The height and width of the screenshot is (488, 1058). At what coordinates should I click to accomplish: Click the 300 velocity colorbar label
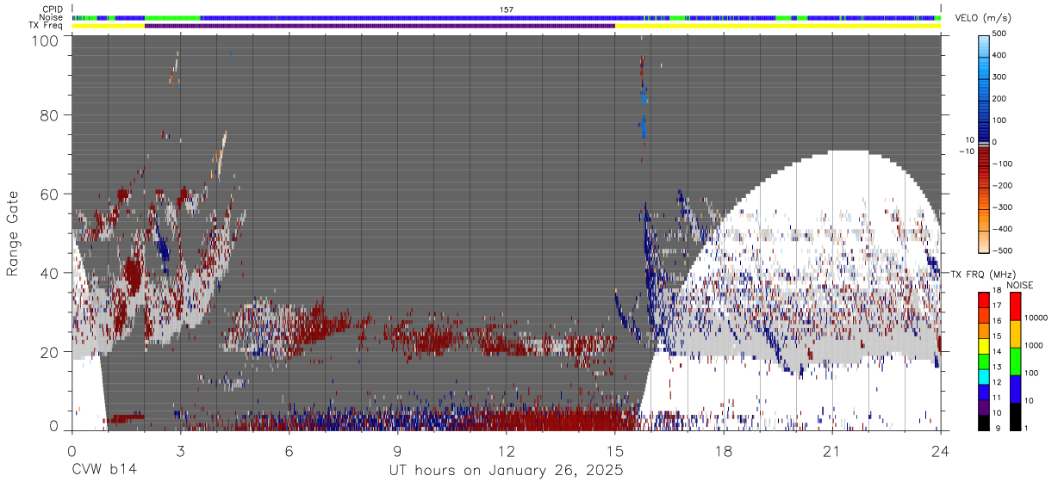pos(1000,77)
